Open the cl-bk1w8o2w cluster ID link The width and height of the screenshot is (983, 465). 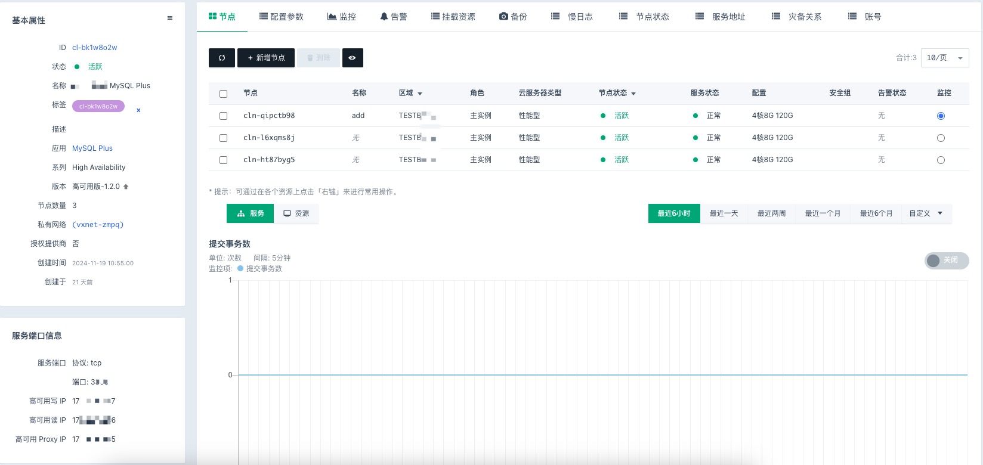click(x=95, y=48)
